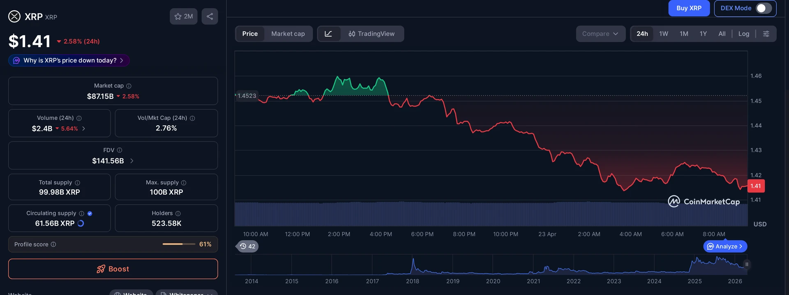Click the XRP coin logo icon

click(x=14, y=16)
